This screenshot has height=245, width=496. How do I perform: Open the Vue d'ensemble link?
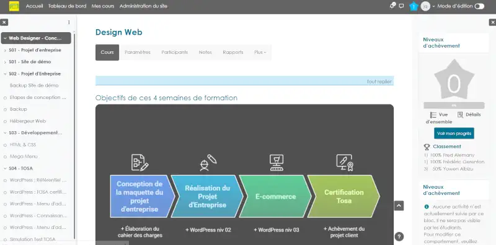point(439,118)
